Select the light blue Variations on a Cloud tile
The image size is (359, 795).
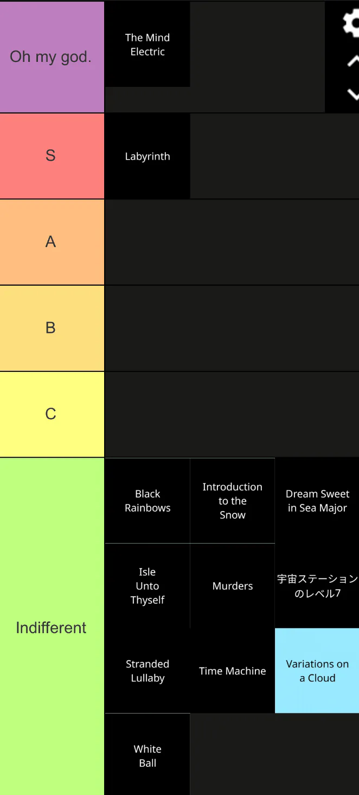pyautogui.click(x=317, y=671)
